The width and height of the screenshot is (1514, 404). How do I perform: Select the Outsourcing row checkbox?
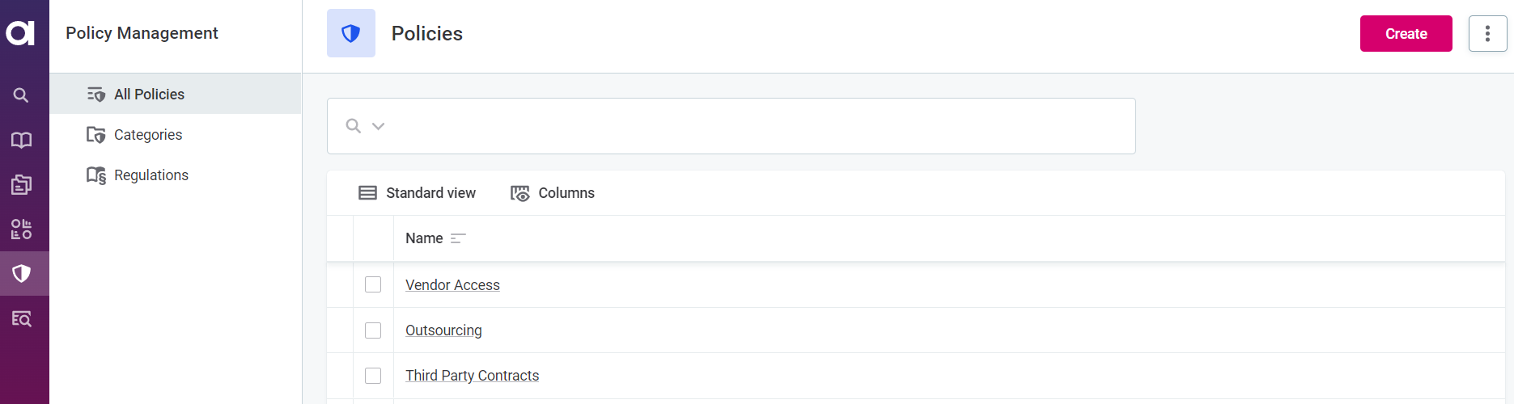373,330
